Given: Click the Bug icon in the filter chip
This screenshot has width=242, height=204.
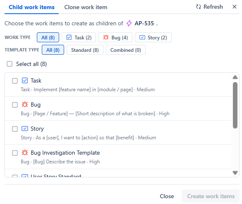Looking at the screenshot, I should [106, 37].
